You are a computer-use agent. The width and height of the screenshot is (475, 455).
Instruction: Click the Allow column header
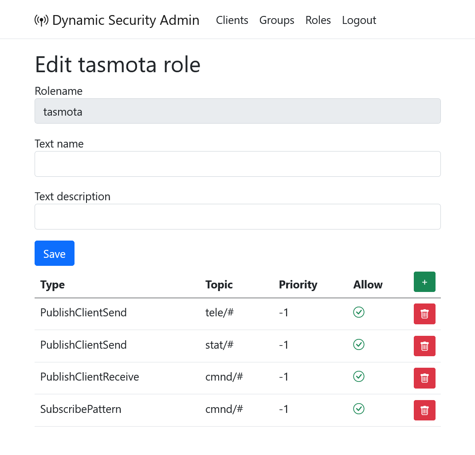coord(368,285)
